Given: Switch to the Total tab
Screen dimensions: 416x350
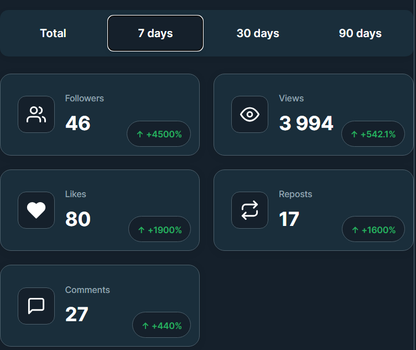Looking at the screenshot, I should 53,33.
